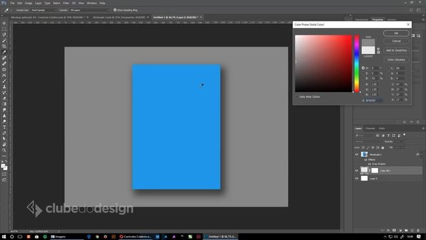
Task: Click Add to Swatches button
Action: pos(396,51)
